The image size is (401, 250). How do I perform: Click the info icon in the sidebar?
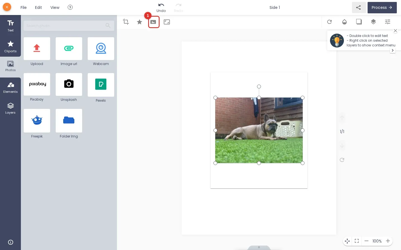(x=11, y=242)
